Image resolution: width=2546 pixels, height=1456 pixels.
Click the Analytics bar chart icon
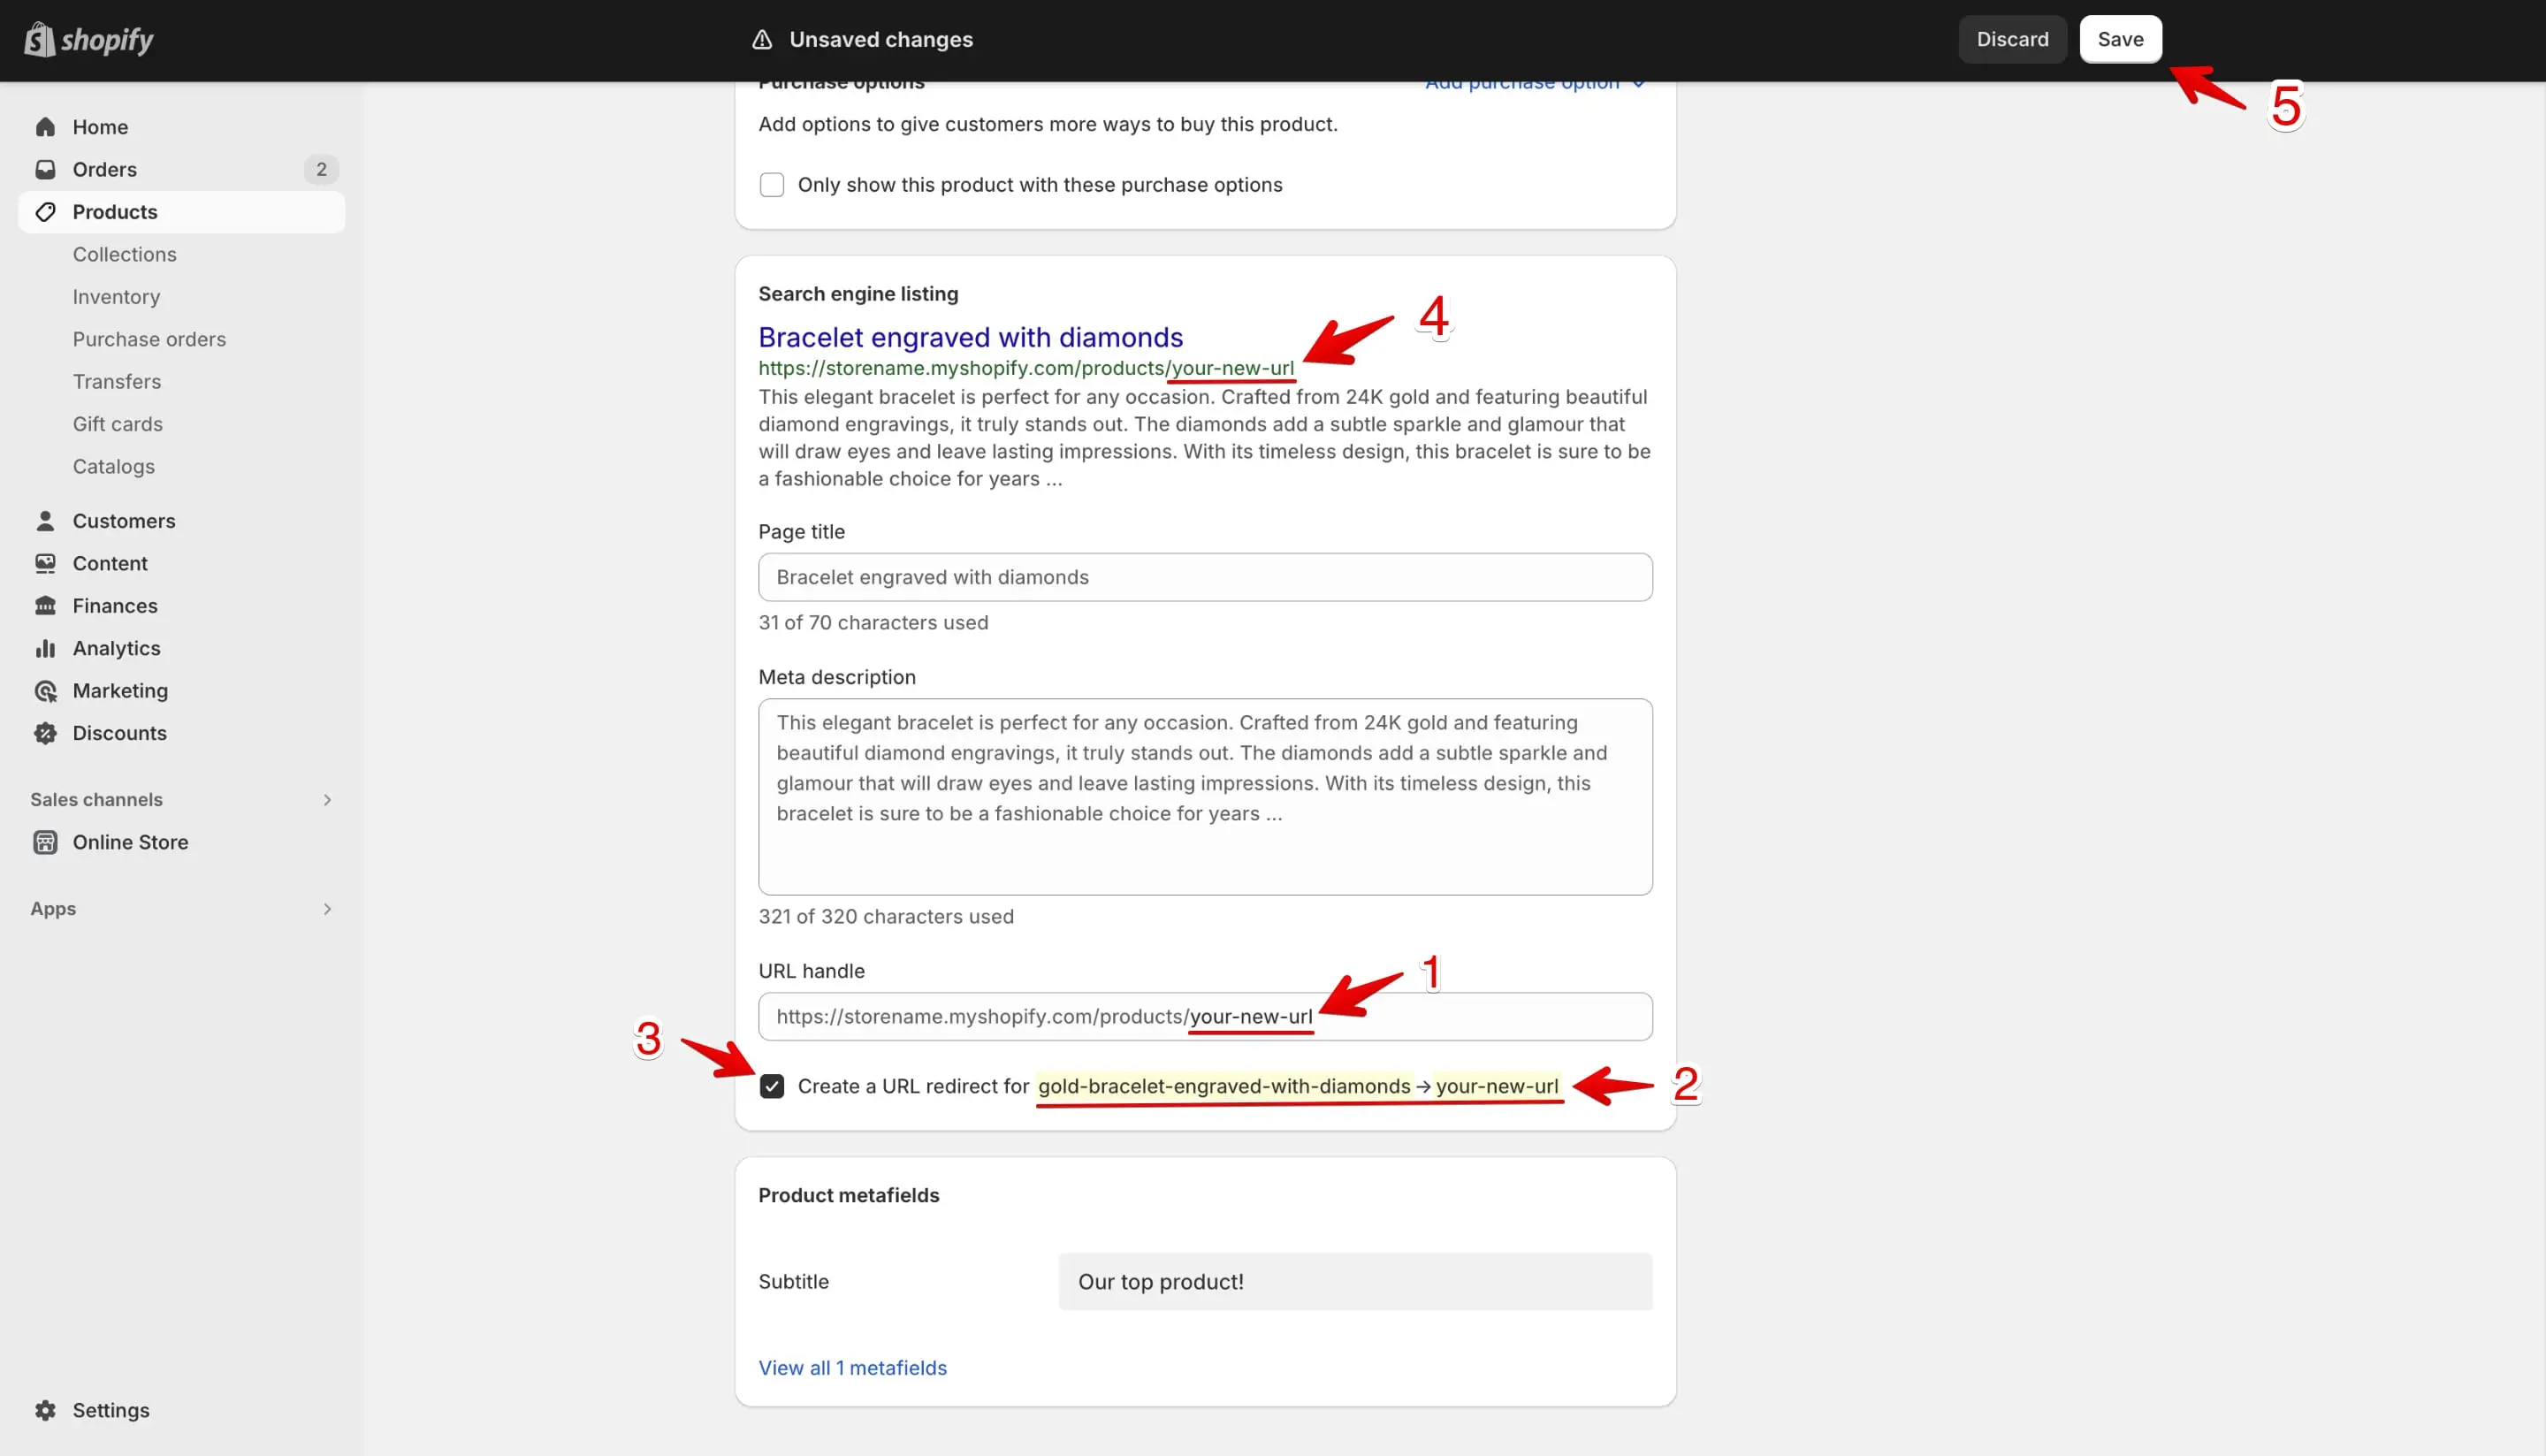pyautogui.click(x=45, y=648)
